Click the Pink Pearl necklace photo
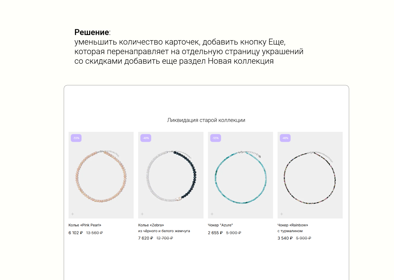 (101, 175)
